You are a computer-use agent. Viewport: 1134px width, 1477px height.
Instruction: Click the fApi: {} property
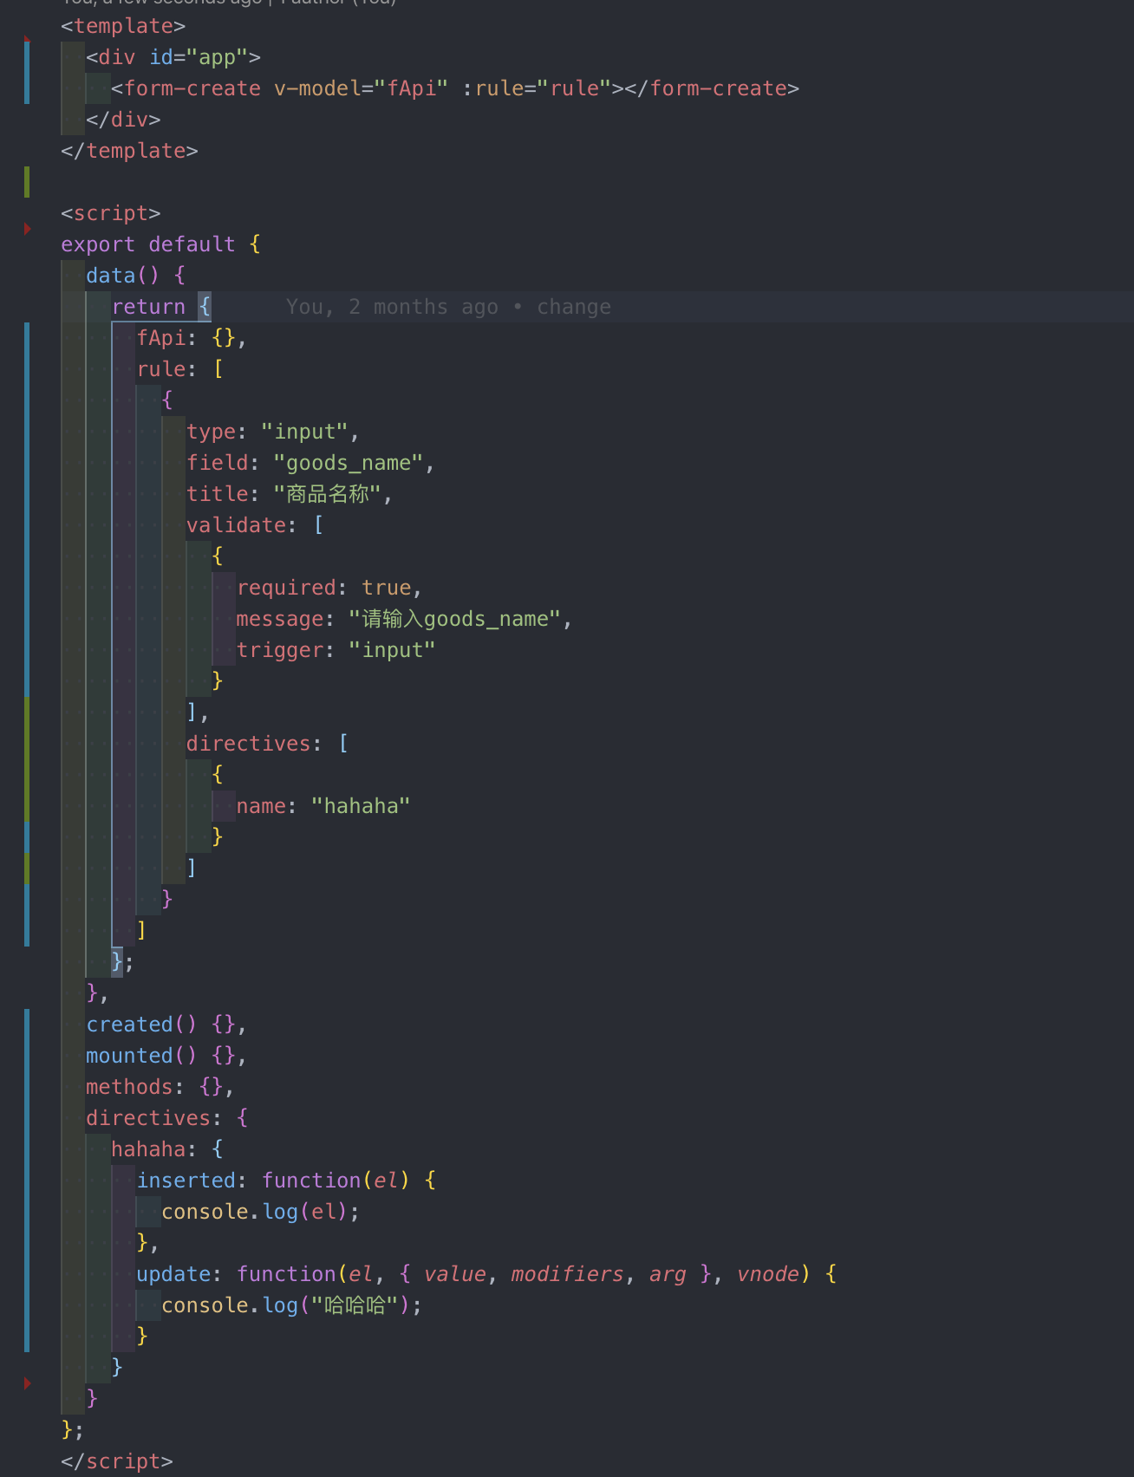[192, 338]
